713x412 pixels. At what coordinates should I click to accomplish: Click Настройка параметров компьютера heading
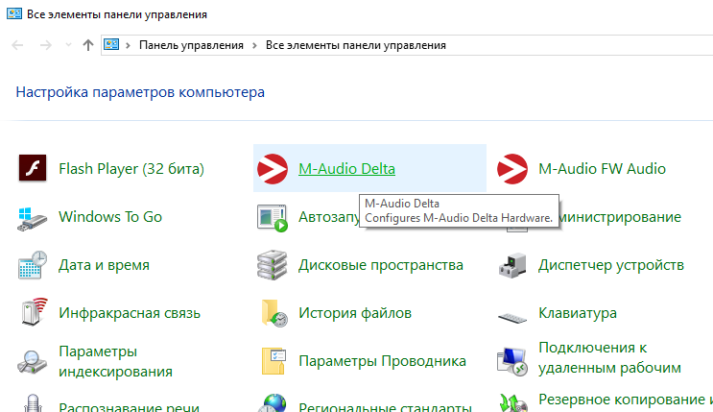(140, 92)
